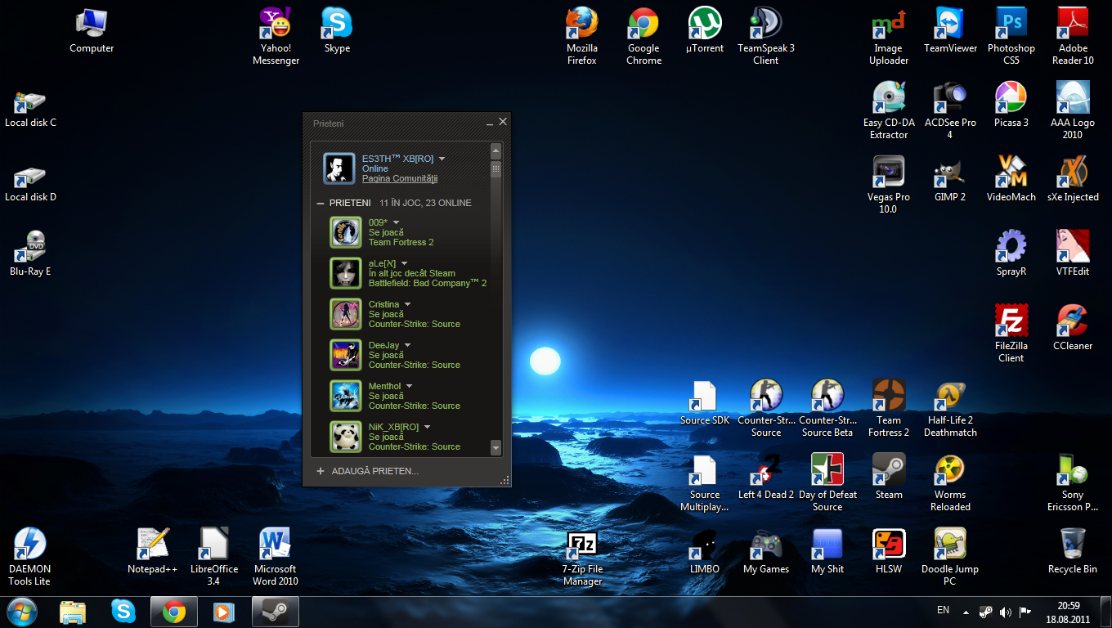Open status dropdown next to ES3TH™ XB[RO]
Screen dimensions: 1112x628
tap(442, 159)
